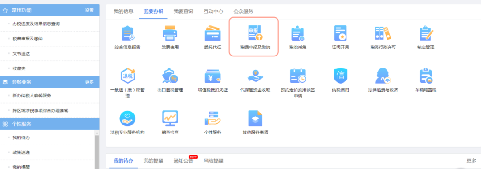Open 我的提醒 in sidebar list
Screen dimensions: 481x169
pyautogui.click(x=21, y=167)
